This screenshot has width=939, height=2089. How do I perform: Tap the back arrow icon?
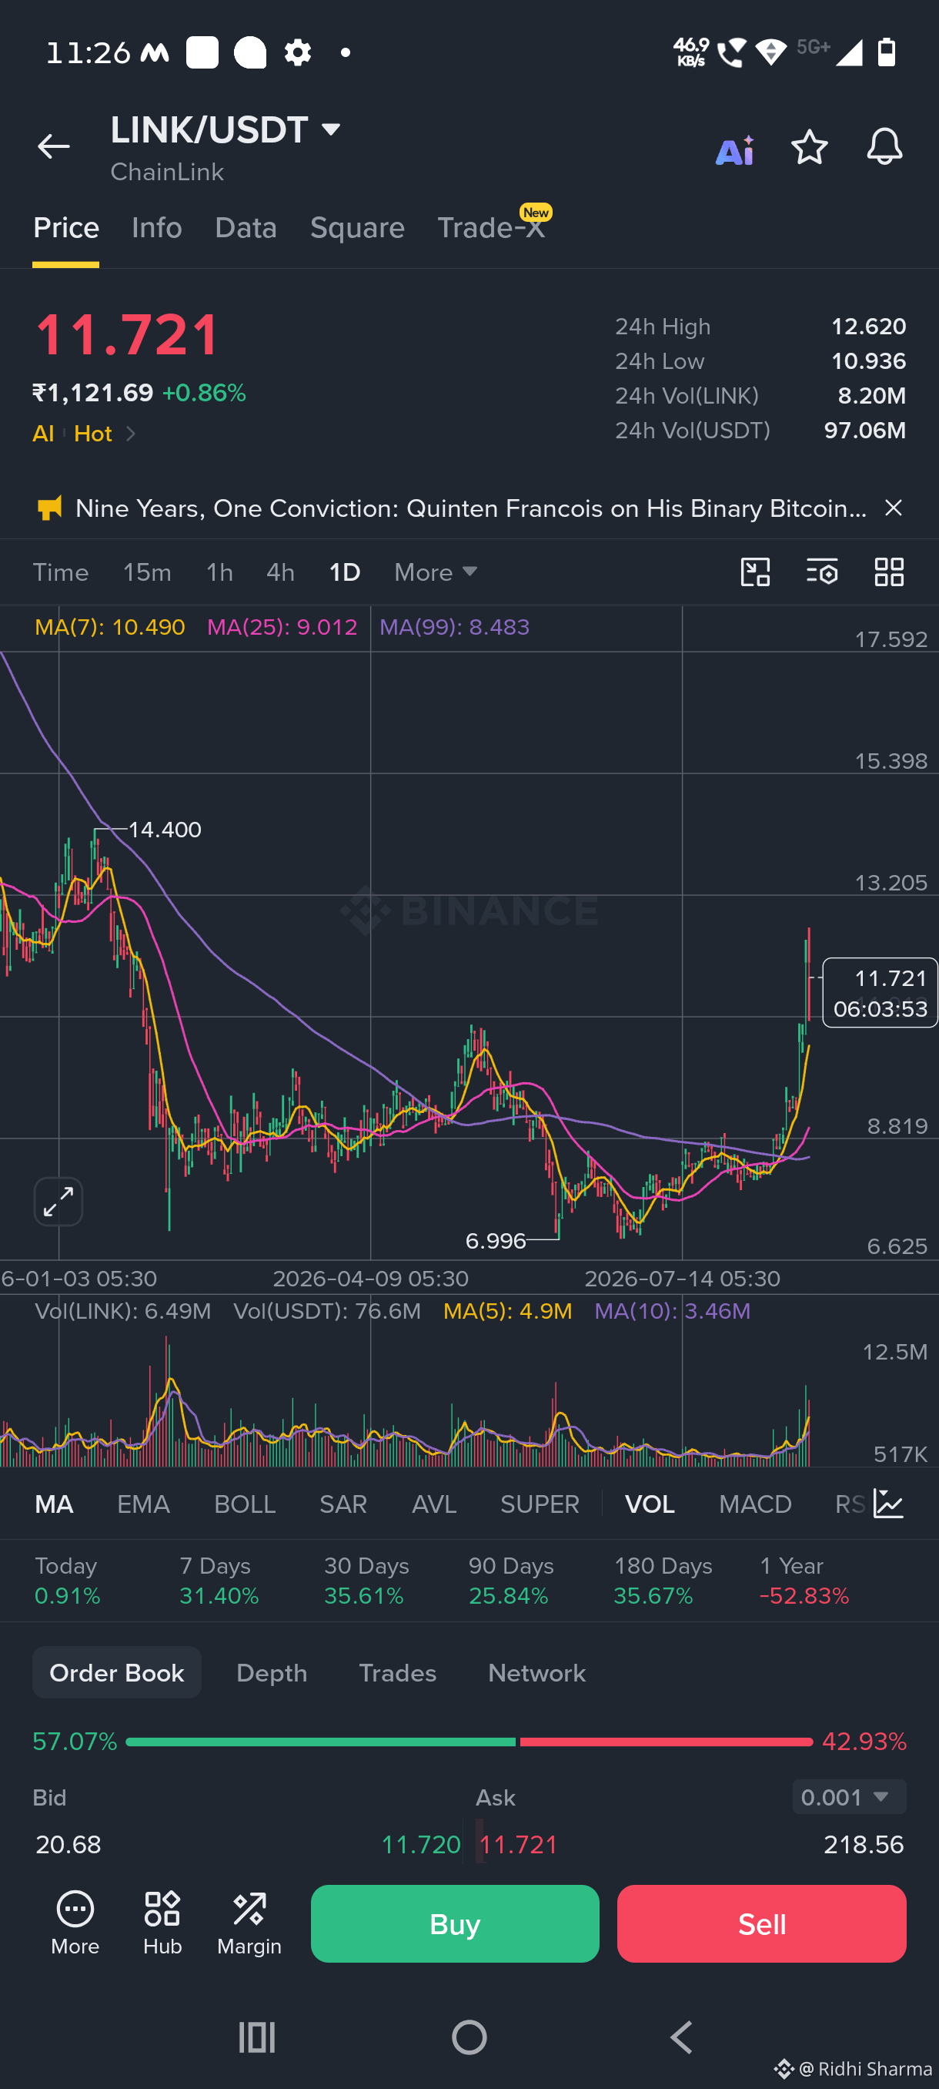53,147
